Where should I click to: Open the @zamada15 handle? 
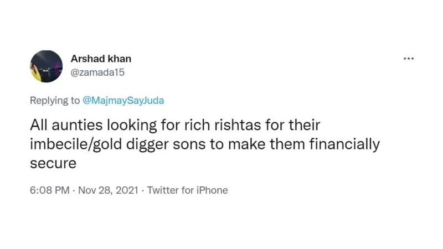coord(97,72)
